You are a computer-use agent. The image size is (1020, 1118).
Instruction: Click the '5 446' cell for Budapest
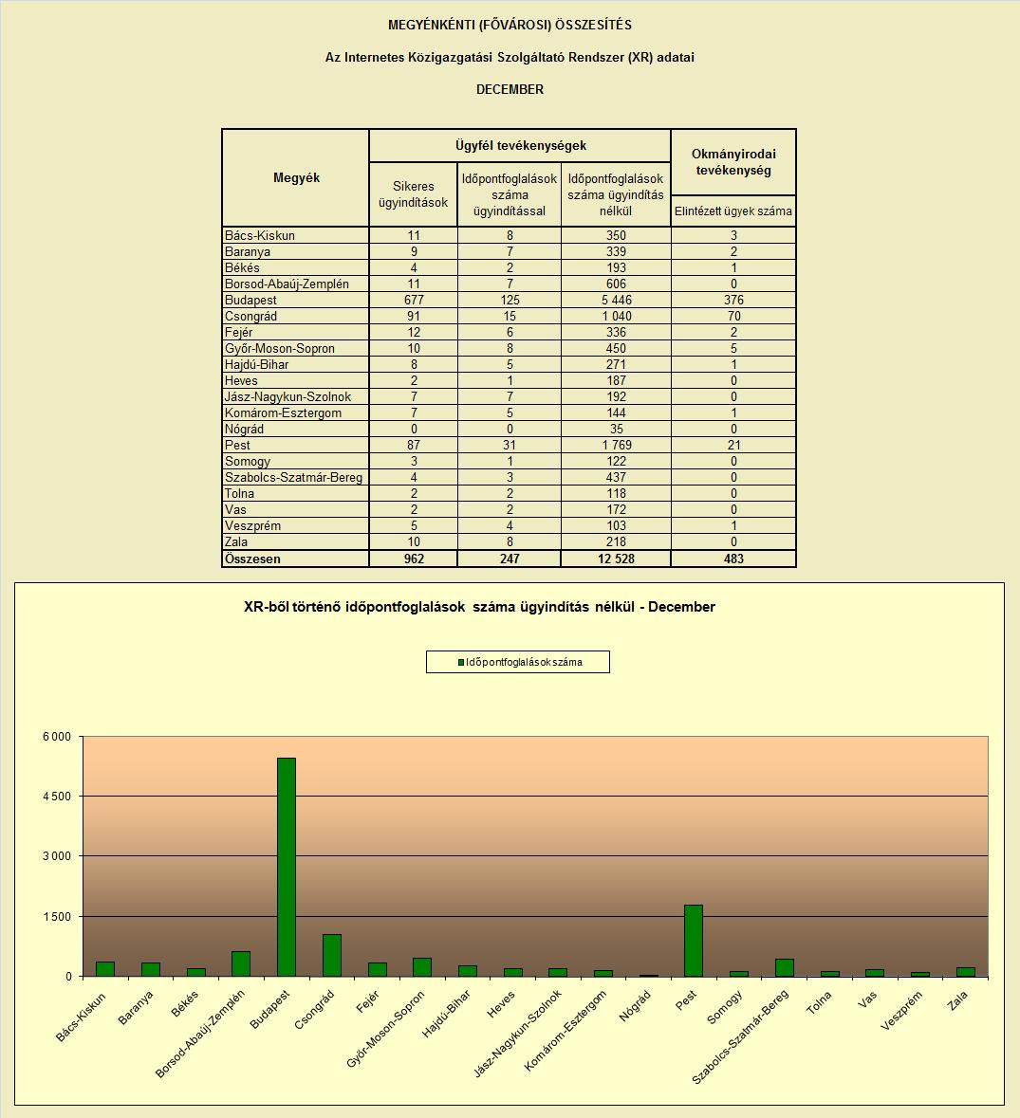pos(617,301)
